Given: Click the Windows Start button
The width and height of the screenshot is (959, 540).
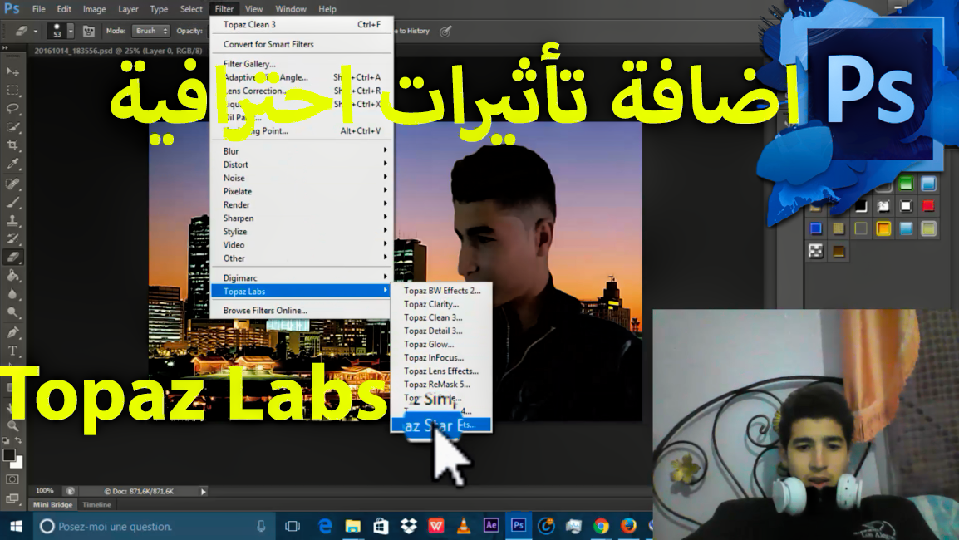Looking at the screenshot, I should coord(16,526).
